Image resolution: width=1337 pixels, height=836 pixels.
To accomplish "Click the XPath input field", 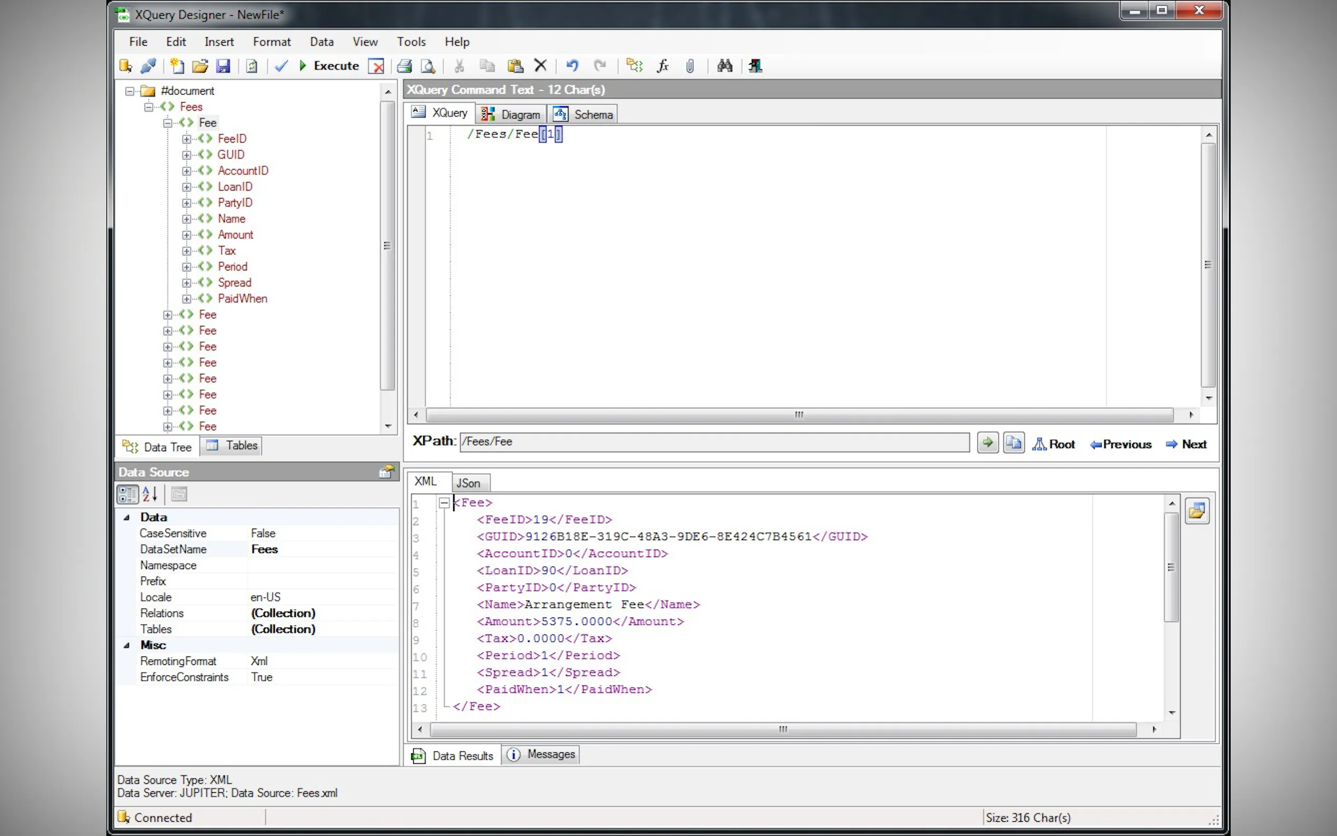I will [x=713, y=441].
